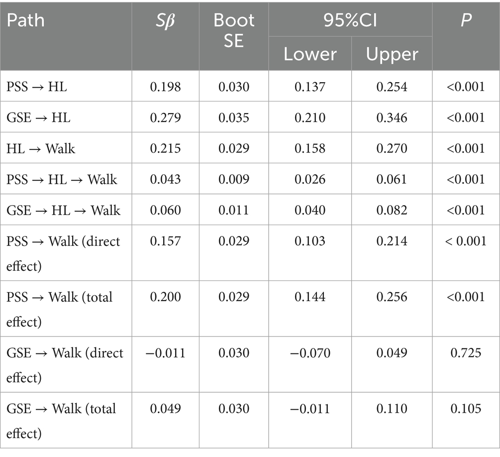This screenshot has height=457, width=500.
Task: Select the GSE → HL → Walk path cell
Action: coord(63,210)
